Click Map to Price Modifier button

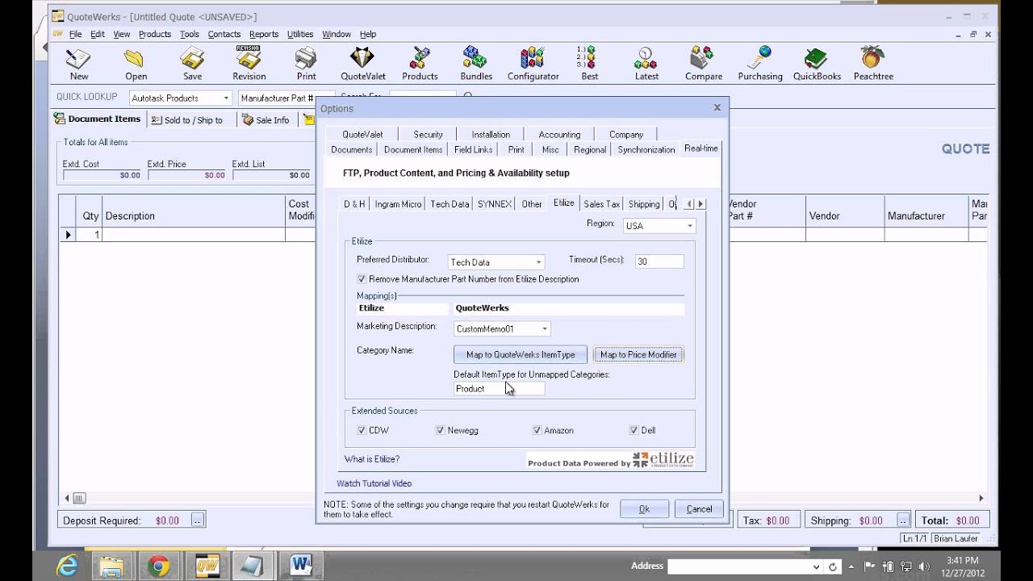pyautogui.click(x=638, y=354)
